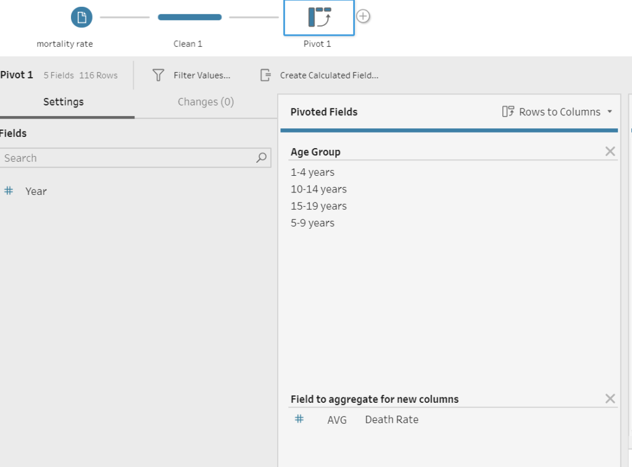Select the Clean 1 step bar

coord(189,17)
